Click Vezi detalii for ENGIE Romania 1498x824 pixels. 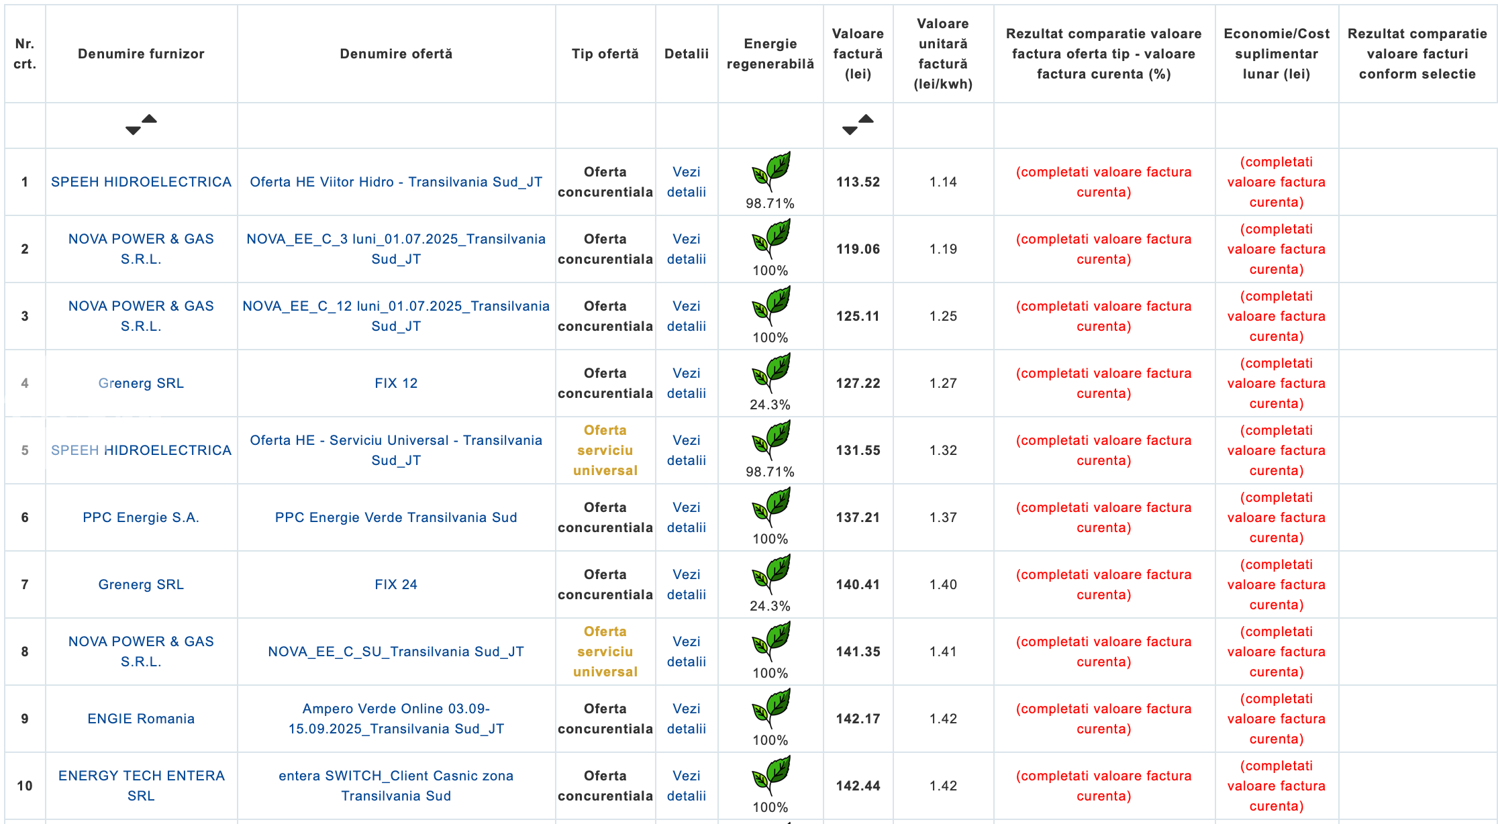pyautogui.click(x=687, y=719)
